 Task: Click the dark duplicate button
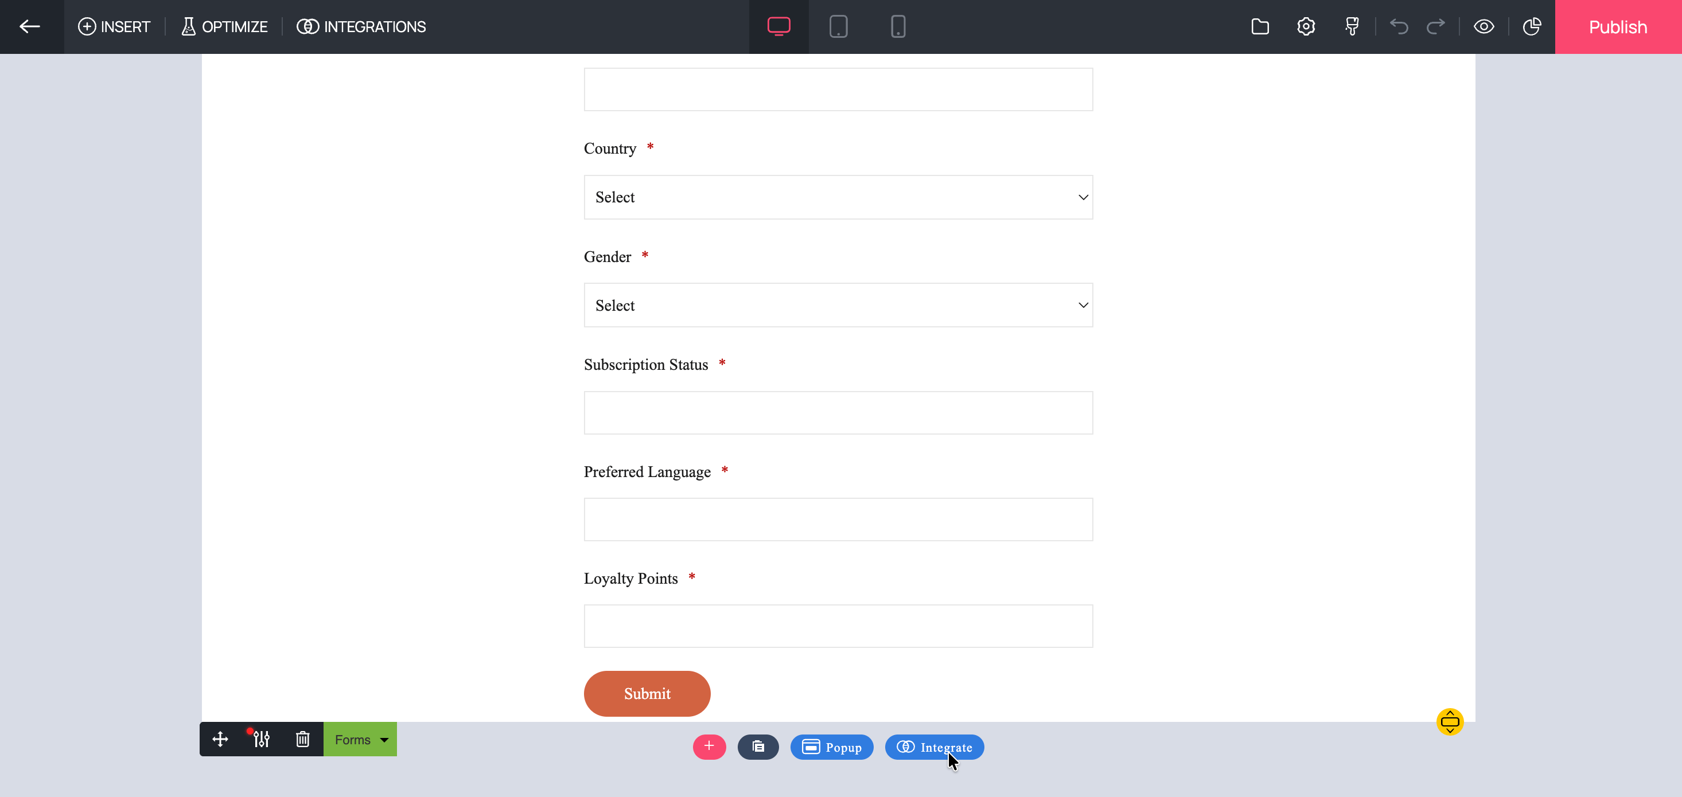(x=758, y=747)
